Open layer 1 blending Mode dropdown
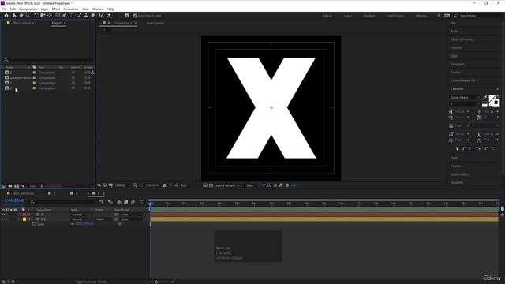This screenshot has height=284, width=505. click(79, 215)
